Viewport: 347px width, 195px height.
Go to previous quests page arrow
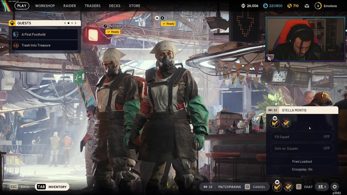(x=65, y=23)
